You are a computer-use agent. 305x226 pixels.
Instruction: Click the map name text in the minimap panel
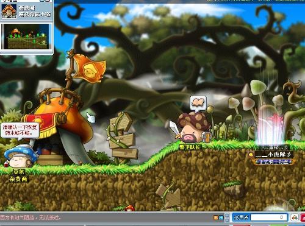34,12
